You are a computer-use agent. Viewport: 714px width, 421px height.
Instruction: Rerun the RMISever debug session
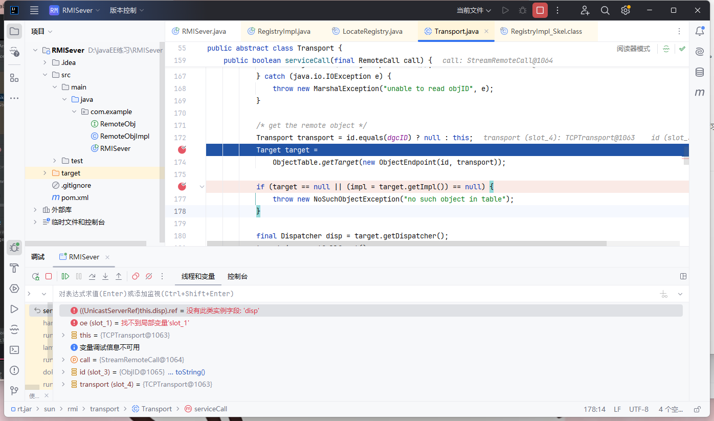pyautogui.click(x=36, y=276)
